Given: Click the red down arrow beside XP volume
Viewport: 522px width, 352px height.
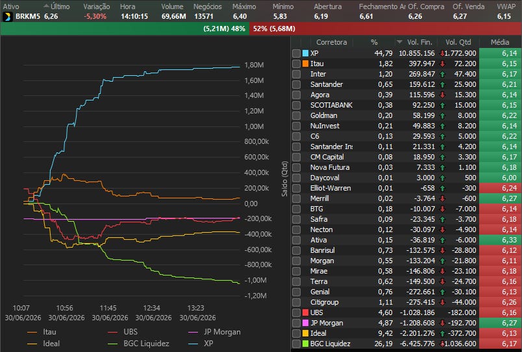Looking at the screenshot, I should [x=442, y=53].
